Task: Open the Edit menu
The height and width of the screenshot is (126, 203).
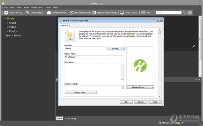Action: (12, 7)
